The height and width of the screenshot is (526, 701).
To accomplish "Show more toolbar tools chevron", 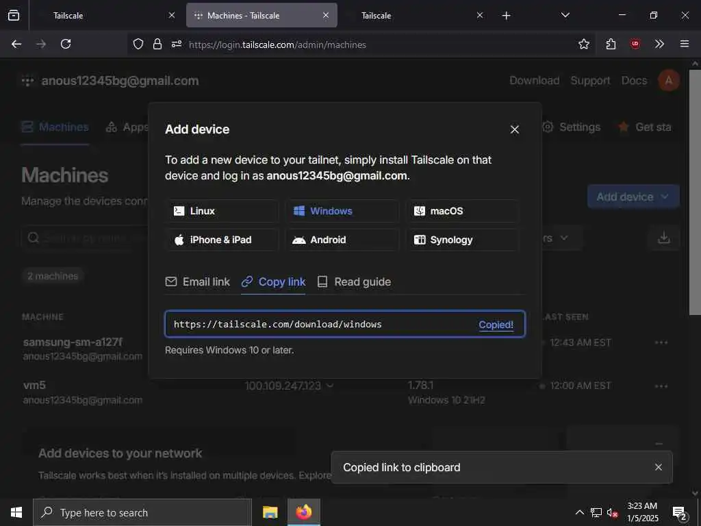I will click(659, 44).
